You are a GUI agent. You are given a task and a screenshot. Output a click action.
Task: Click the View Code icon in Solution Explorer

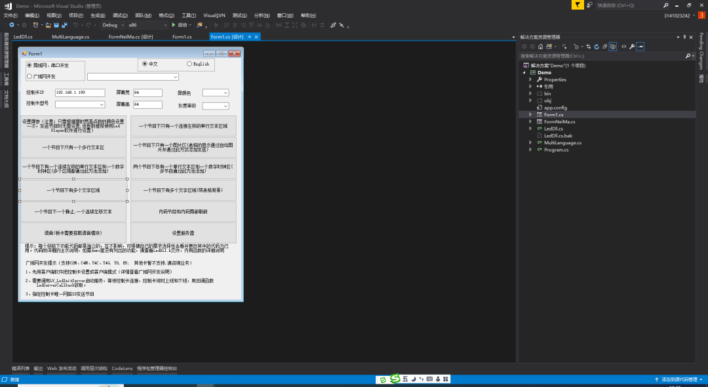tap(623, 47)
